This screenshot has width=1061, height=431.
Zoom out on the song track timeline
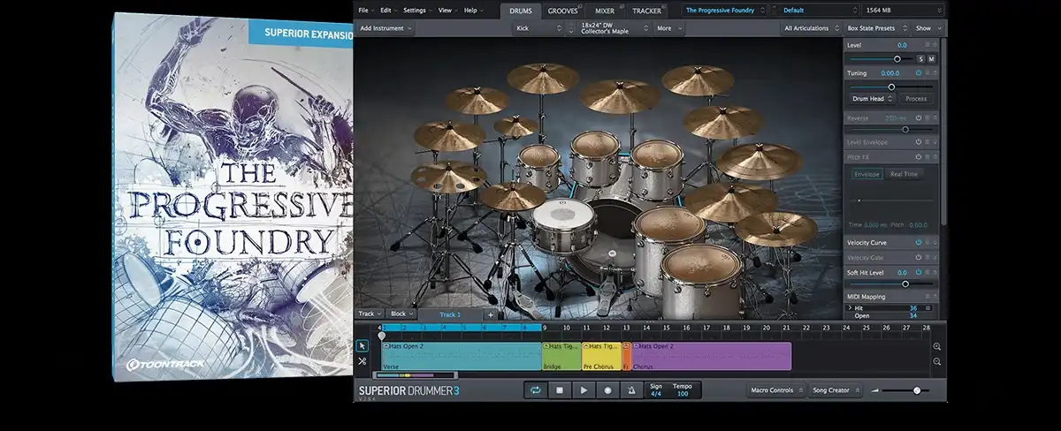937,362
